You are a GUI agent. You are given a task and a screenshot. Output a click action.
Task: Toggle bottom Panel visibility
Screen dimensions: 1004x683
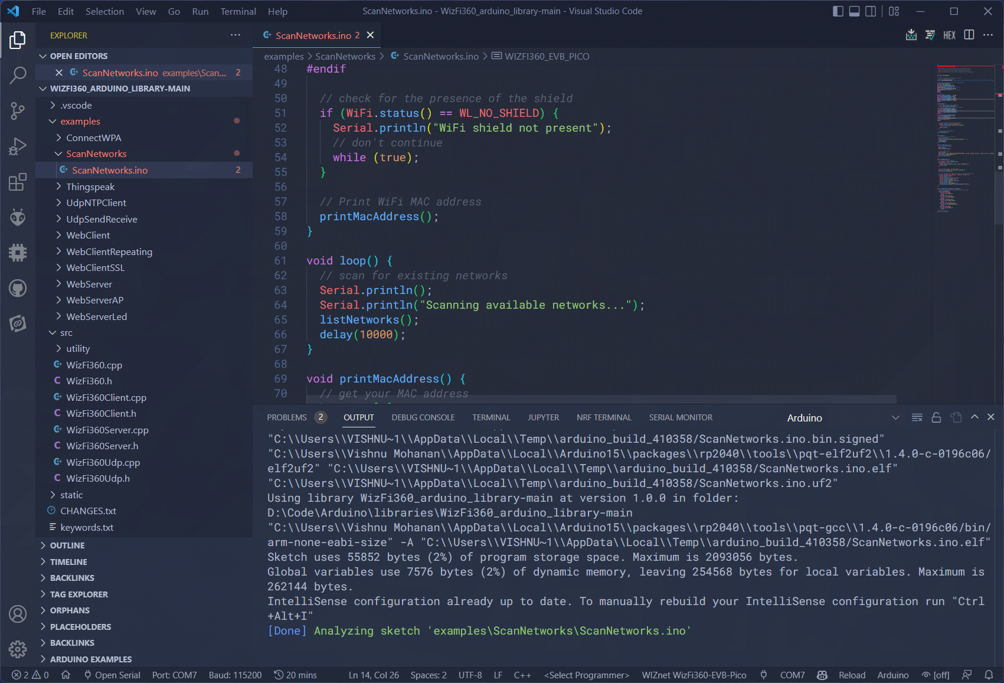854,11
